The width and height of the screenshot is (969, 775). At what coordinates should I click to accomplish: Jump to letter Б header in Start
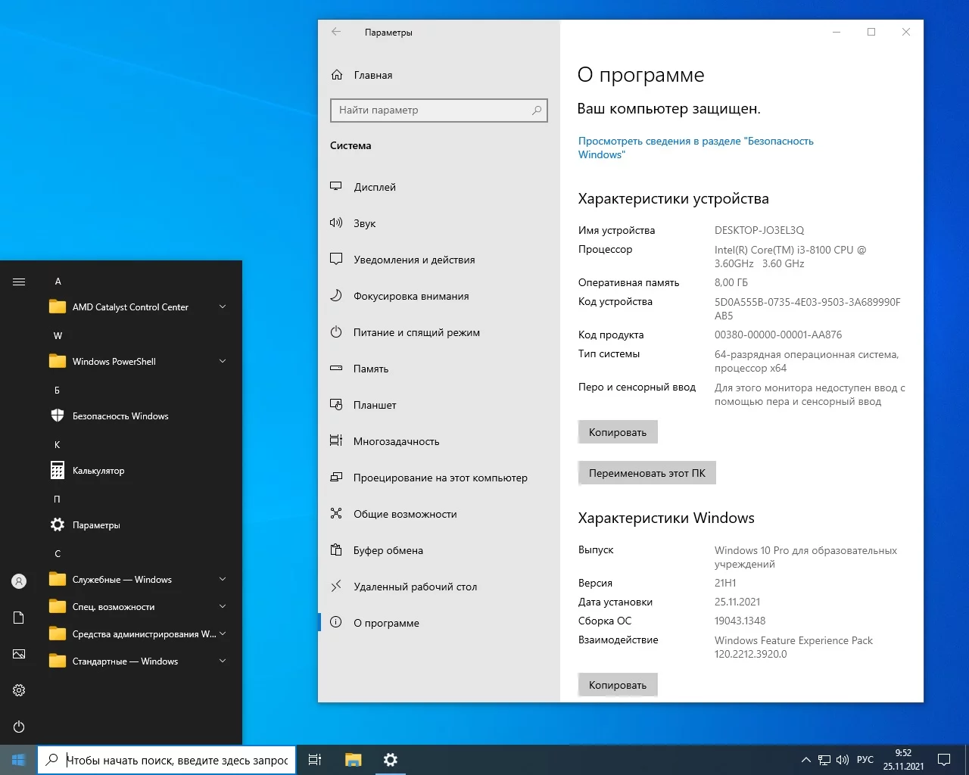click(x=57, y=390)
